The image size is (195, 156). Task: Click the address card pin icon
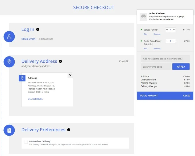(22, 78)
